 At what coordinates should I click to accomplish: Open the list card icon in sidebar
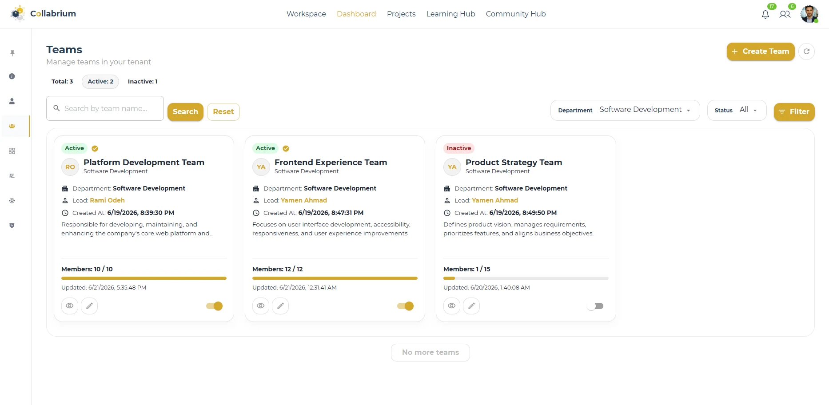(12, 176)
